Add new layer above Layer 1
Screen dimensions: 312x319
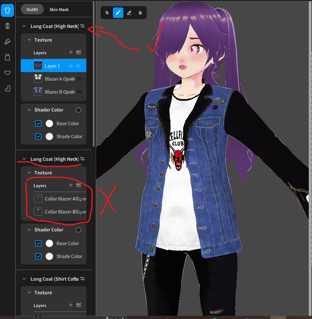[x=70, y=52]
